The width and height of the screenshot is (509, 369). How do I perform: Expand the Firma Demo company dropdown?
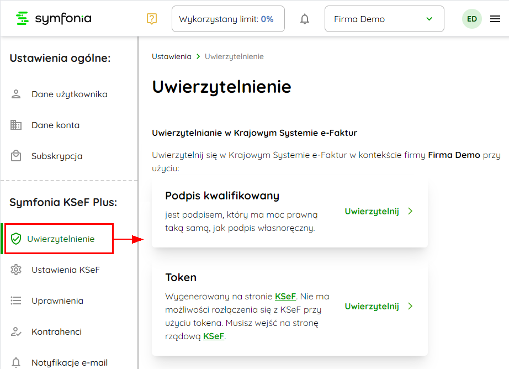[x=384, y=19]
